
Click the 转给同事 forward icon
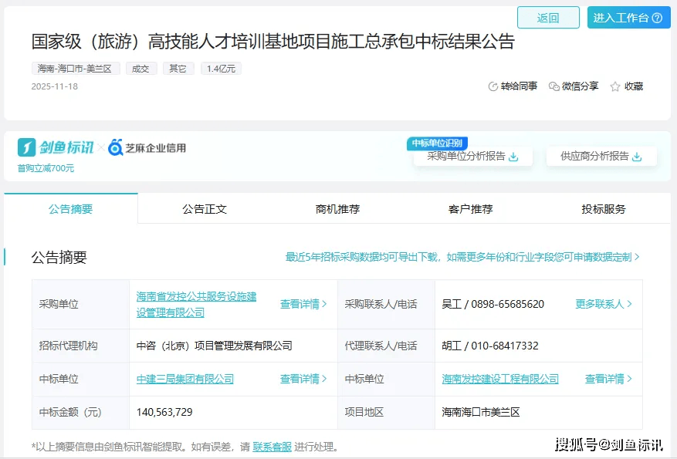click(x=493, y=86)
